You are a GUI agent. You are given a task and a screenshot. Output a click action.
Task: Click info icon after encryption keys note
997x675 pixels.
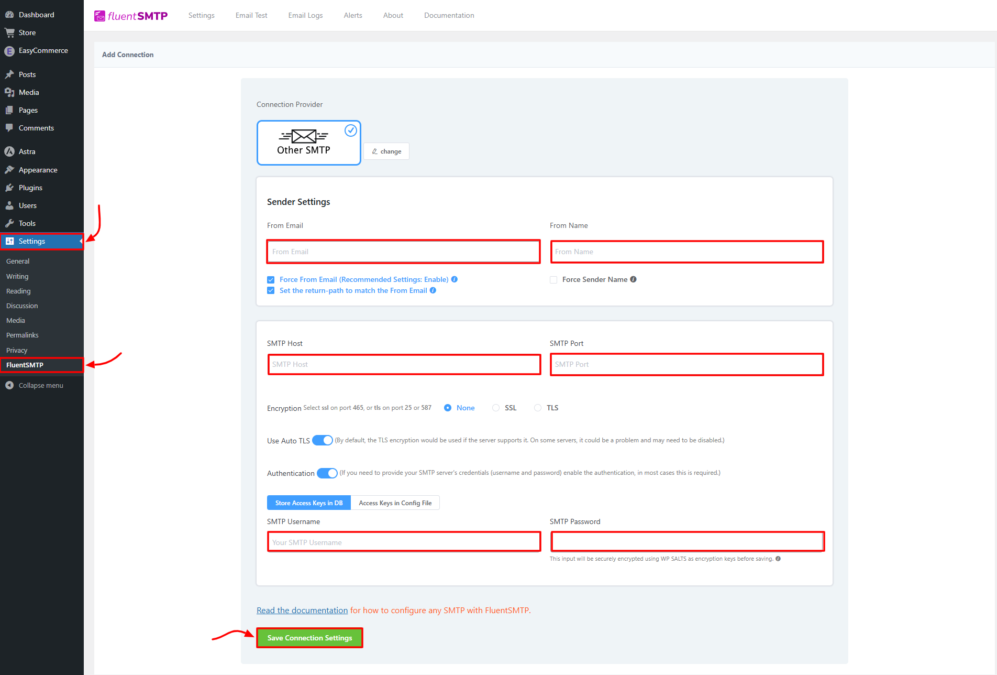click(778, 559)
